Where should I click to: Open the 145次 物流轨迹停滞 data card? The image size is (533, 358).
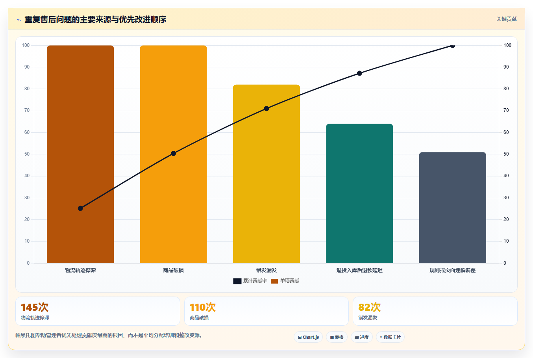[x=98, y=311]
